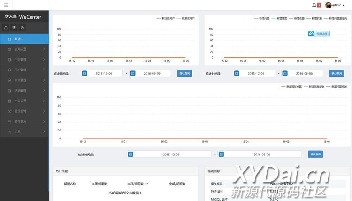Image resolution: width=352 pixels, height=201 pixels.
Task: Toggle 新增话题 legend series
Action: click(x=297, y=18)
